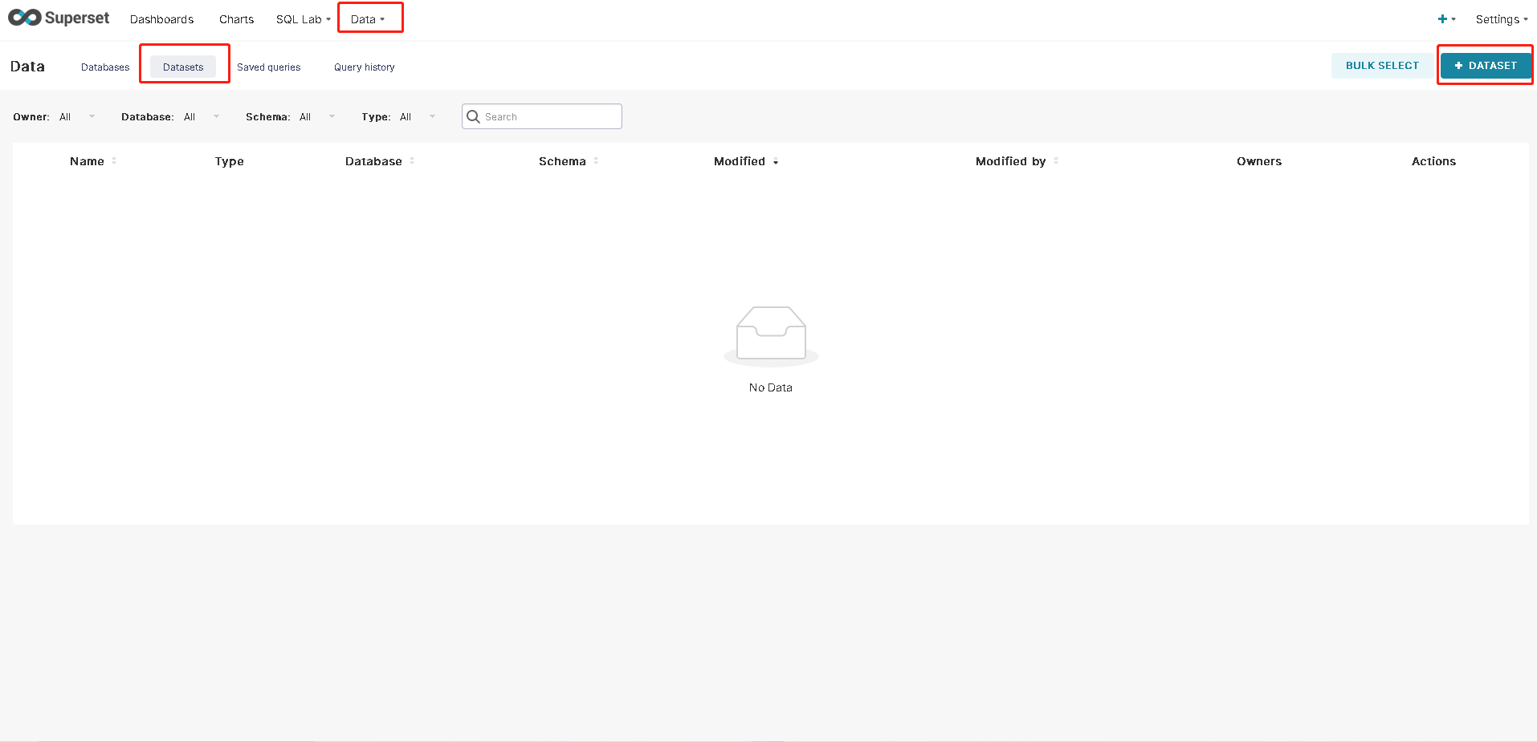This screenshot has height=742, width=1537.
Task: Click the Superset logo
Action: [x=58, y=18]
